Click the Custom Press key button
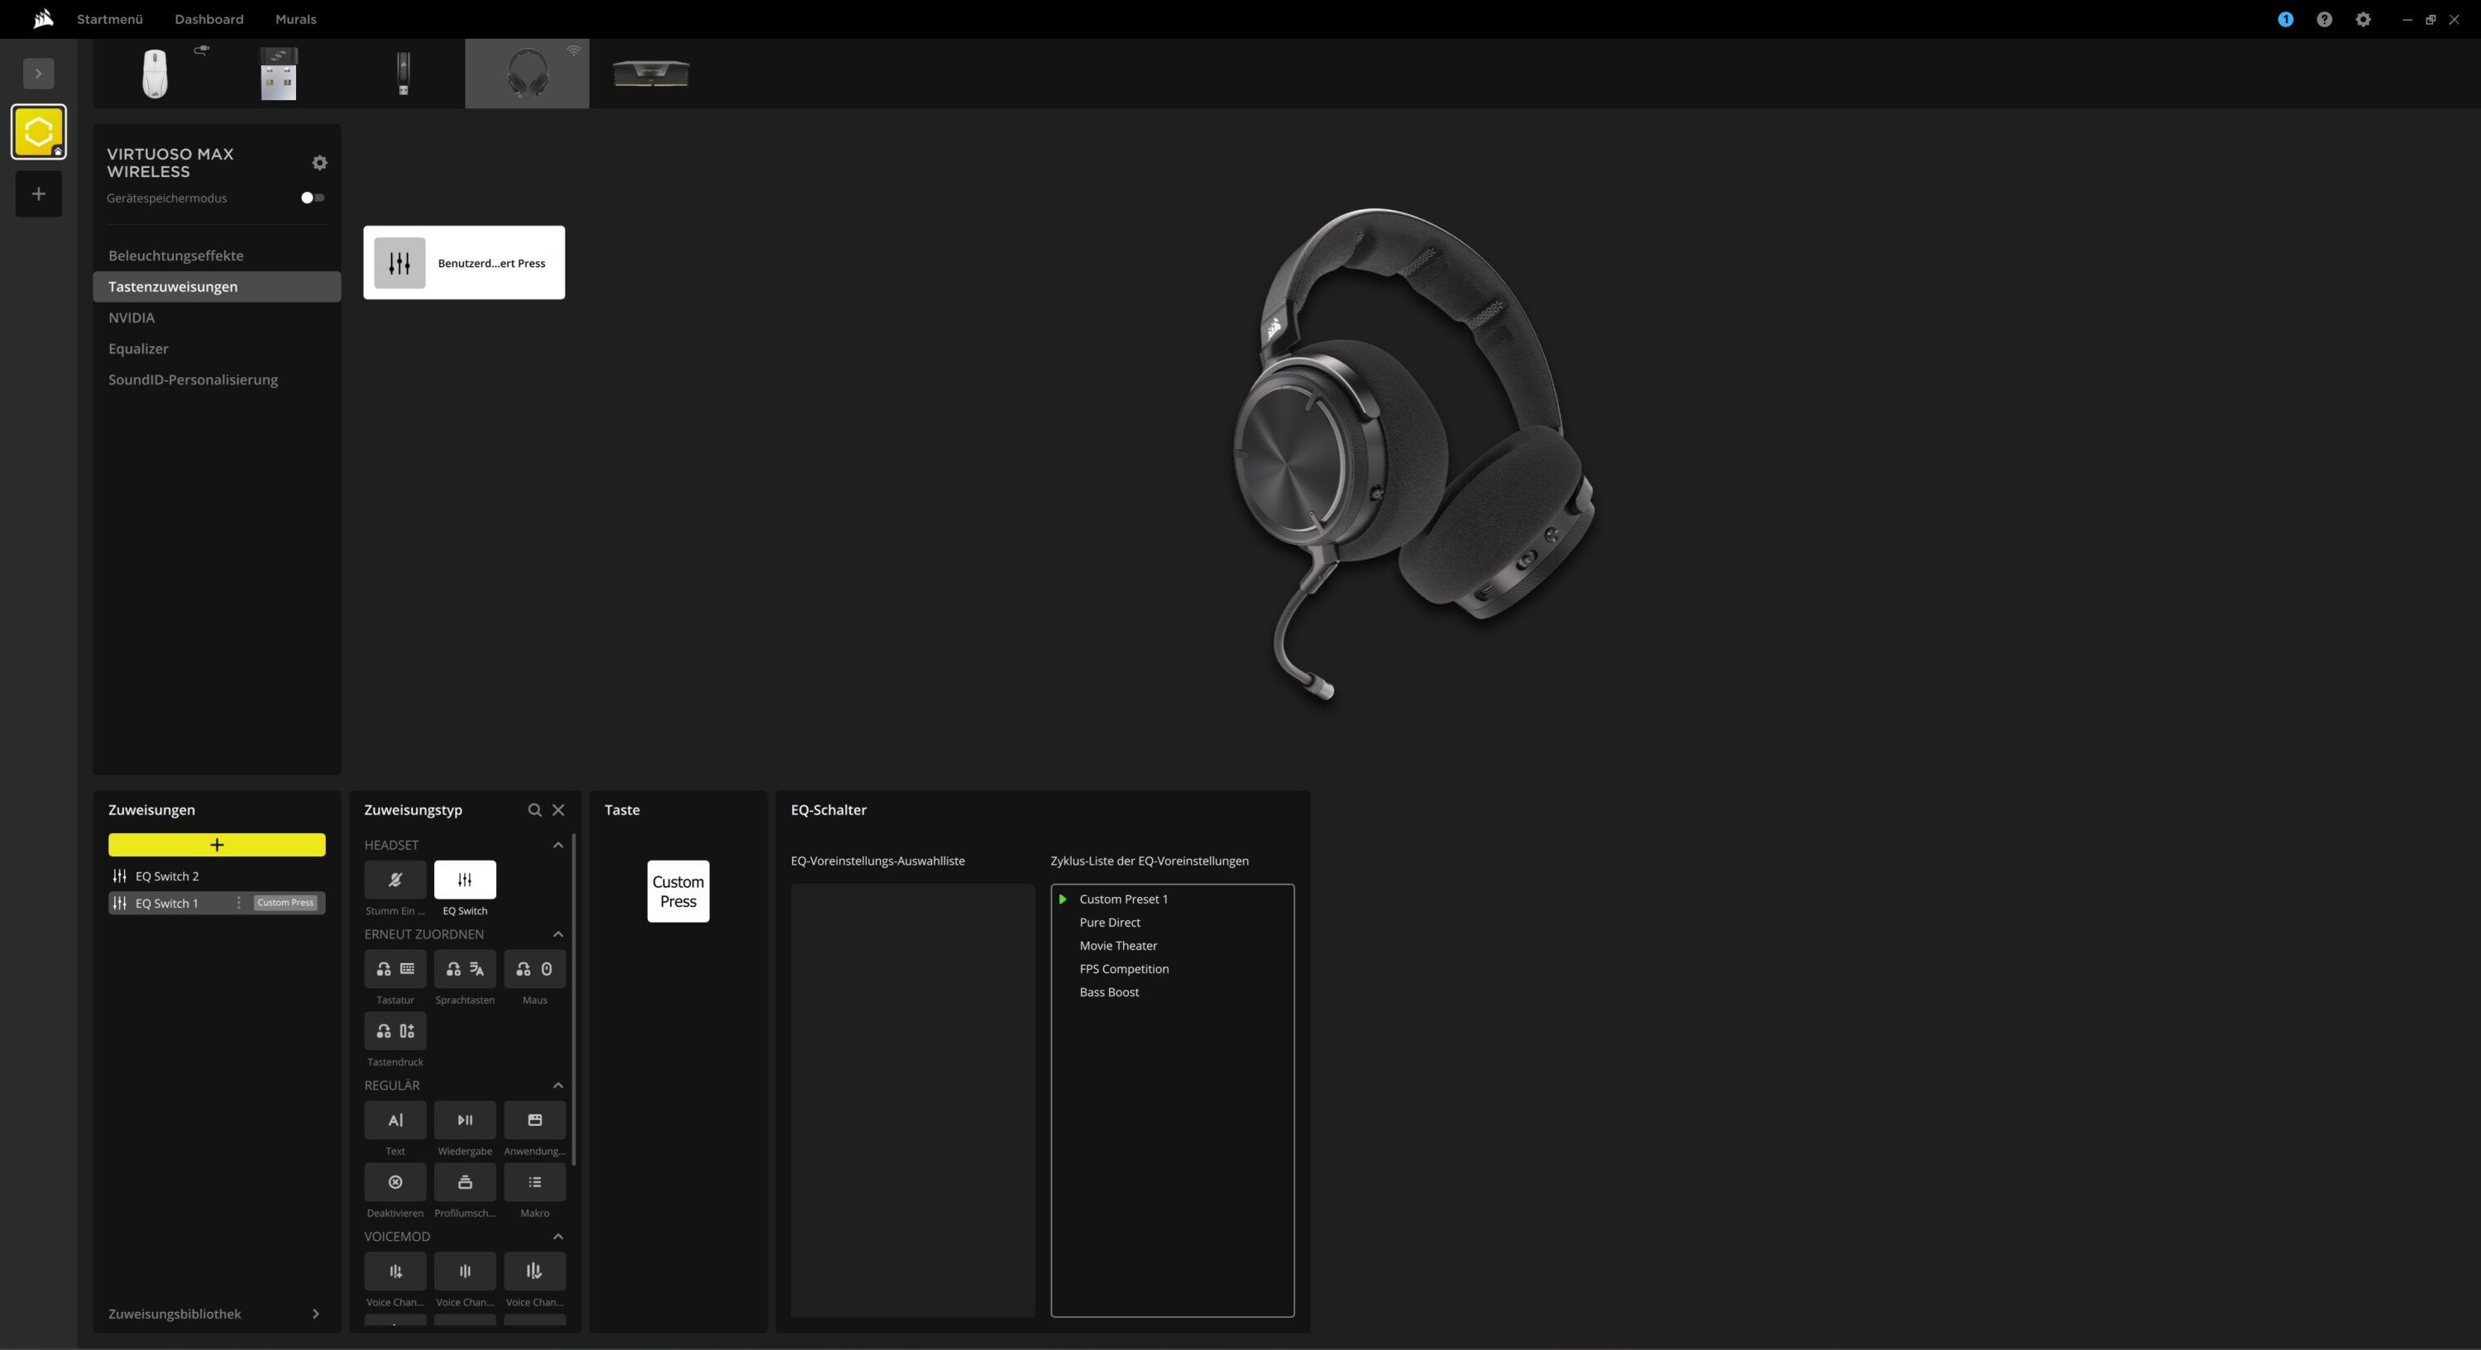The width and height of the screenshot is (2481, 1350). pyautogui.click(x=678, y=890)
